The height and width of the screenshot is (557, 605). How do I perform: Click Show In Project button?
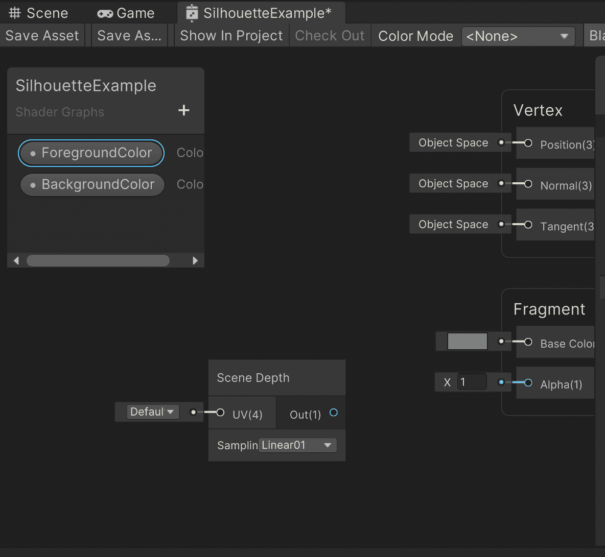[231, 35]
